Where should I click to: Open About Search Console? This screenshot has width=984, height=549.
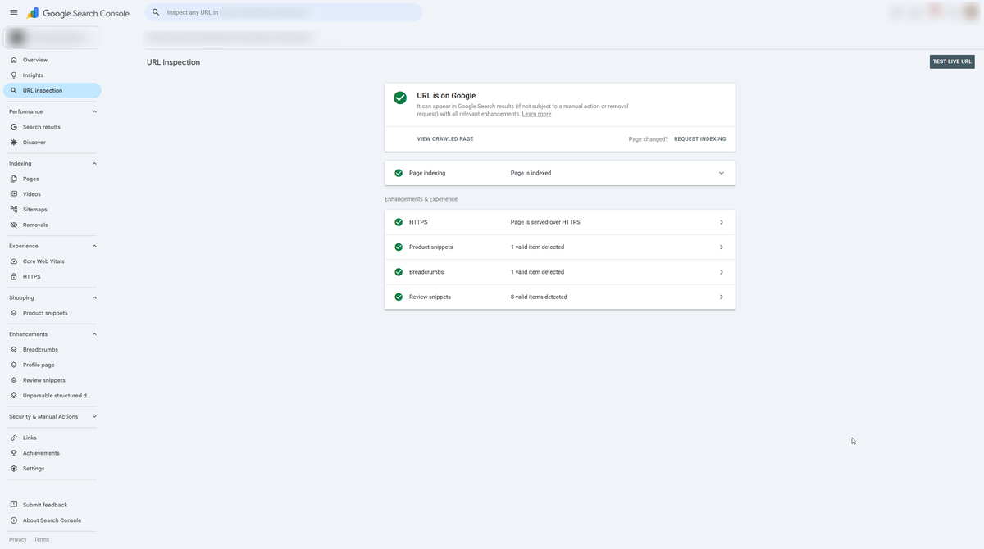click(x=52, y=520)
